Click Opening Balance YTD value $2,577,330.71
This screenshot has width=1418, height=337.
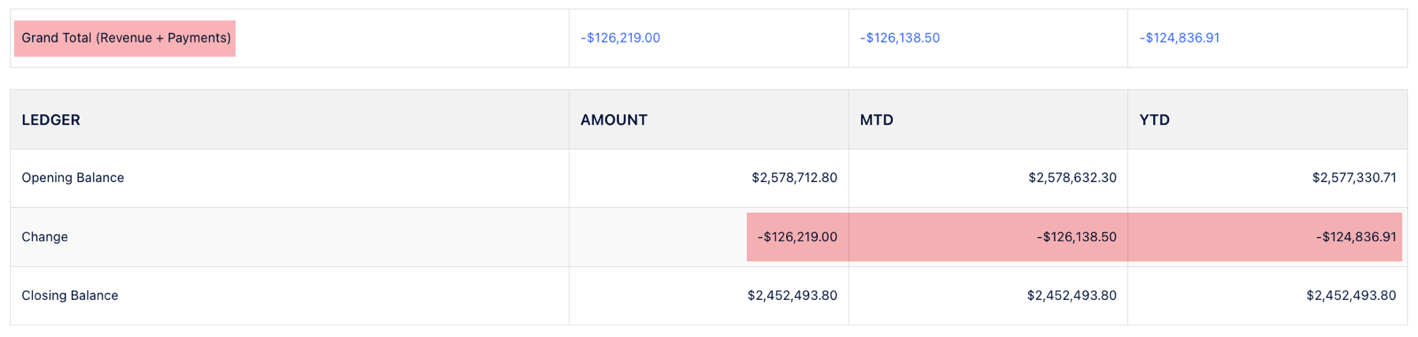click(x=1353, y=178)
